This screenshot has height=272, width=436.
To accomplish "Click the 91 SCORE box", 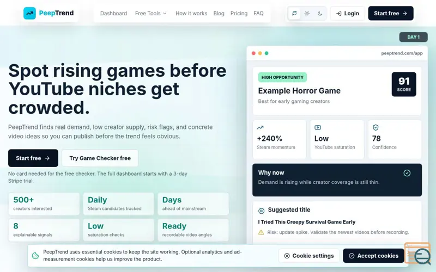I will tap(404, 84).
